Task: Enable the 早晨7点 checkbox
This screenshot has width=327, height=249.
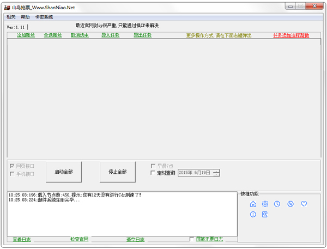Action: 153,166
